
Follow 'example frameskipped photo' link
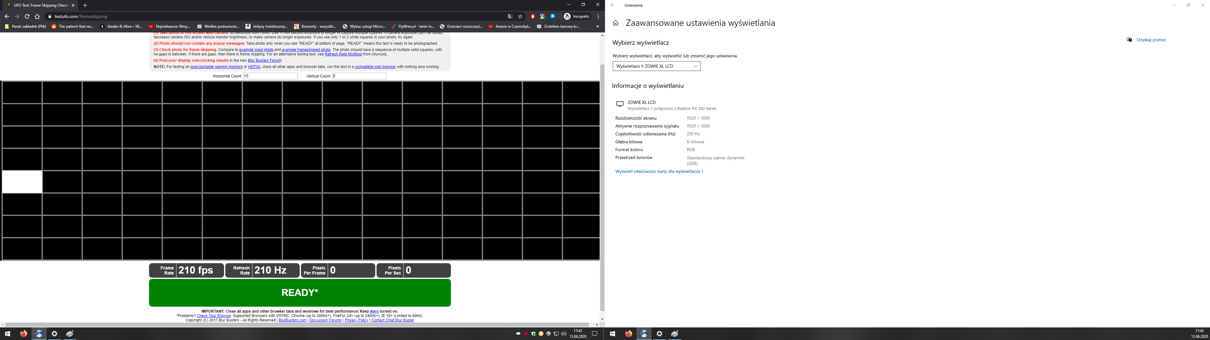pos(306,50)
